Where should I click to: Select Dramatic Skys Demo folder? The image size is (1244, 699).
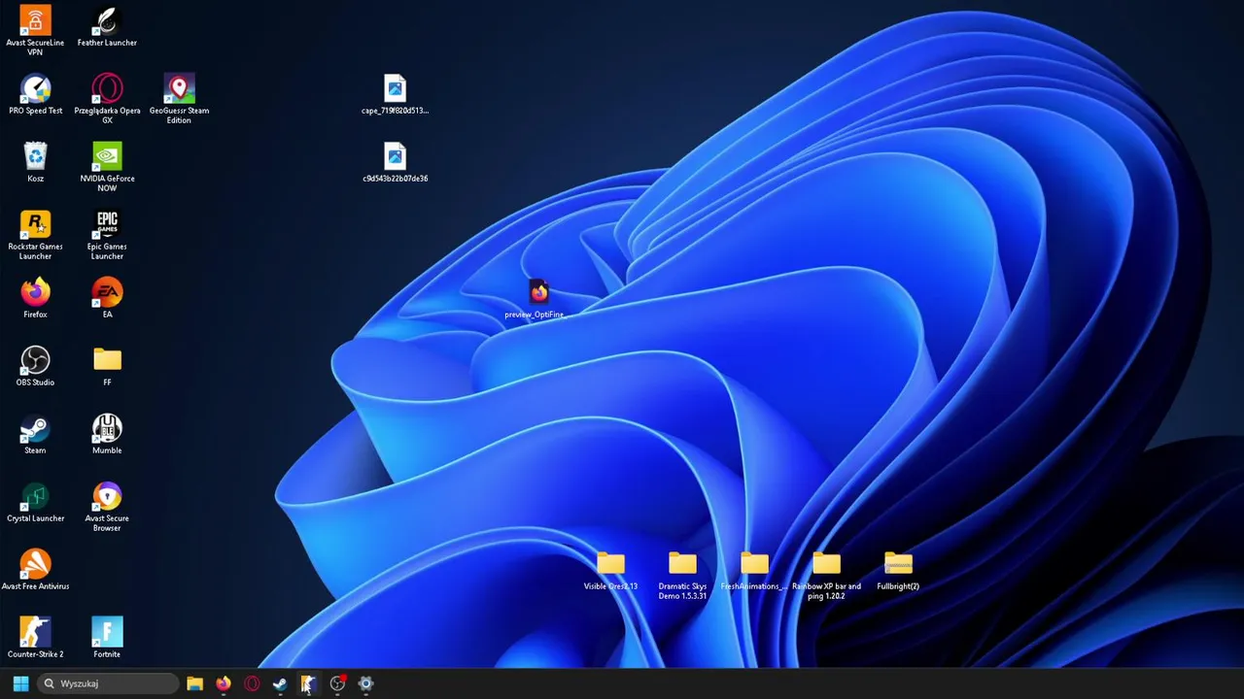(682, 575)
